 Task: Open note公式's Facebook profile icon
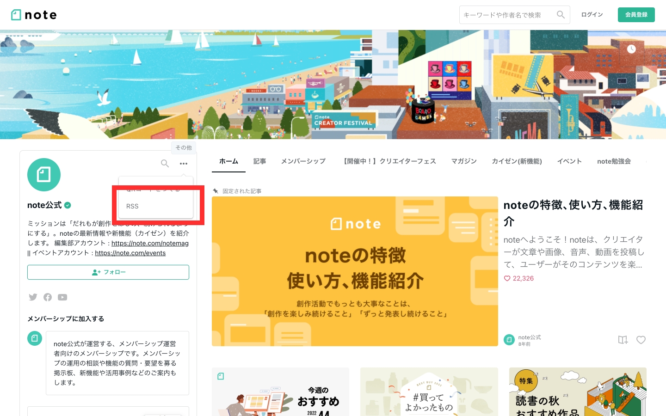click(48, 297)
